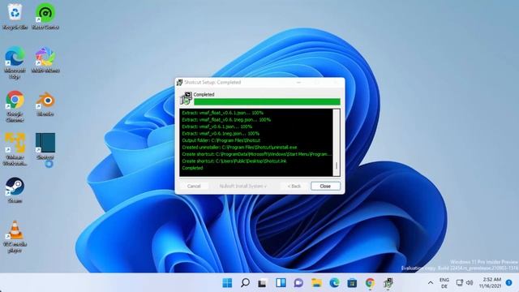
Task: Open the Google Chrome desktop shortcut
Action: coord(15,106)
